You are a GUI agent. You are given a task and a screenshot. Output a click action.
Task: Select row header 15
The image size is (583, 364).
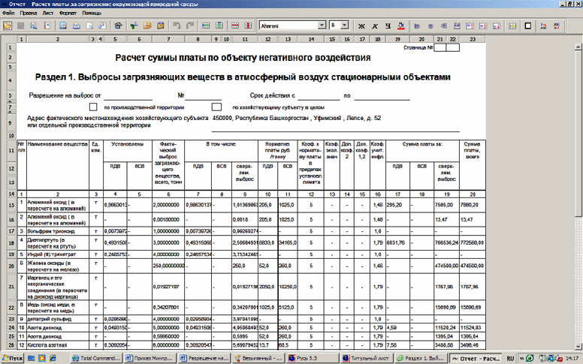click(x=11, y=205)
